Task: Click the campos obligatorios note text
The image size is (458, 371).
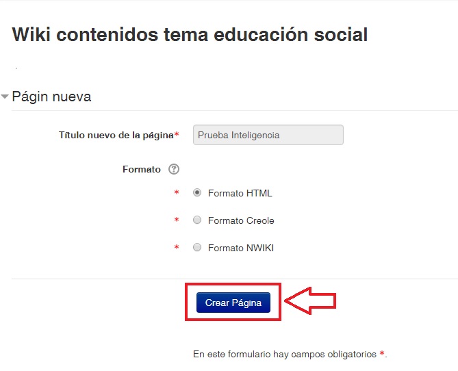Action: (285, 354)
